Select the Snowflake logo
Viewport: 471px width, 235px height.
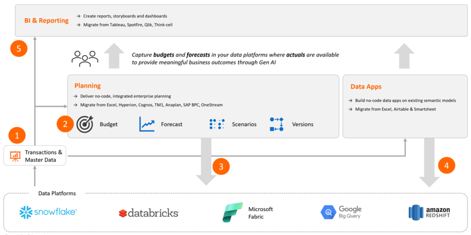(x=48, y=212)
